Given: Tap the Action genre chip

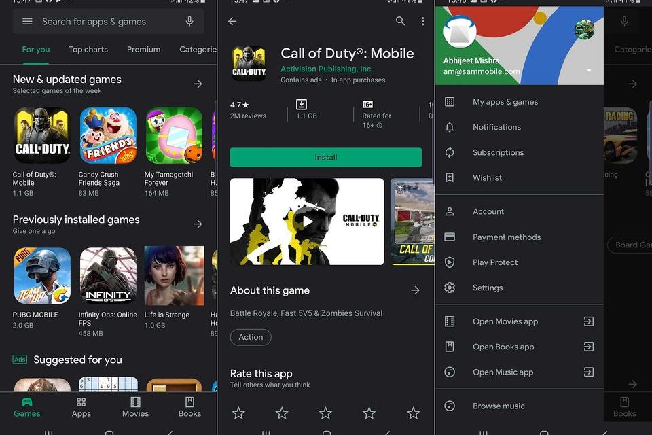Looking at the screenshot, I should tap(251, 337).
